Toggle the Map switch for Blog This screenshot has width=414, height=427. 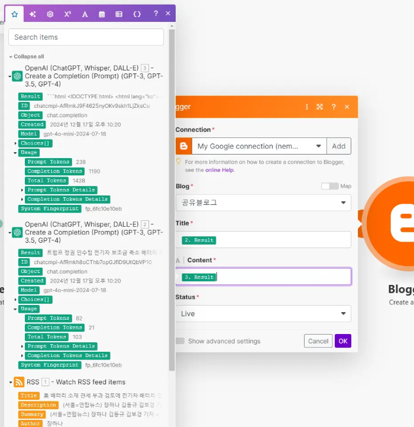pos(329,186)
